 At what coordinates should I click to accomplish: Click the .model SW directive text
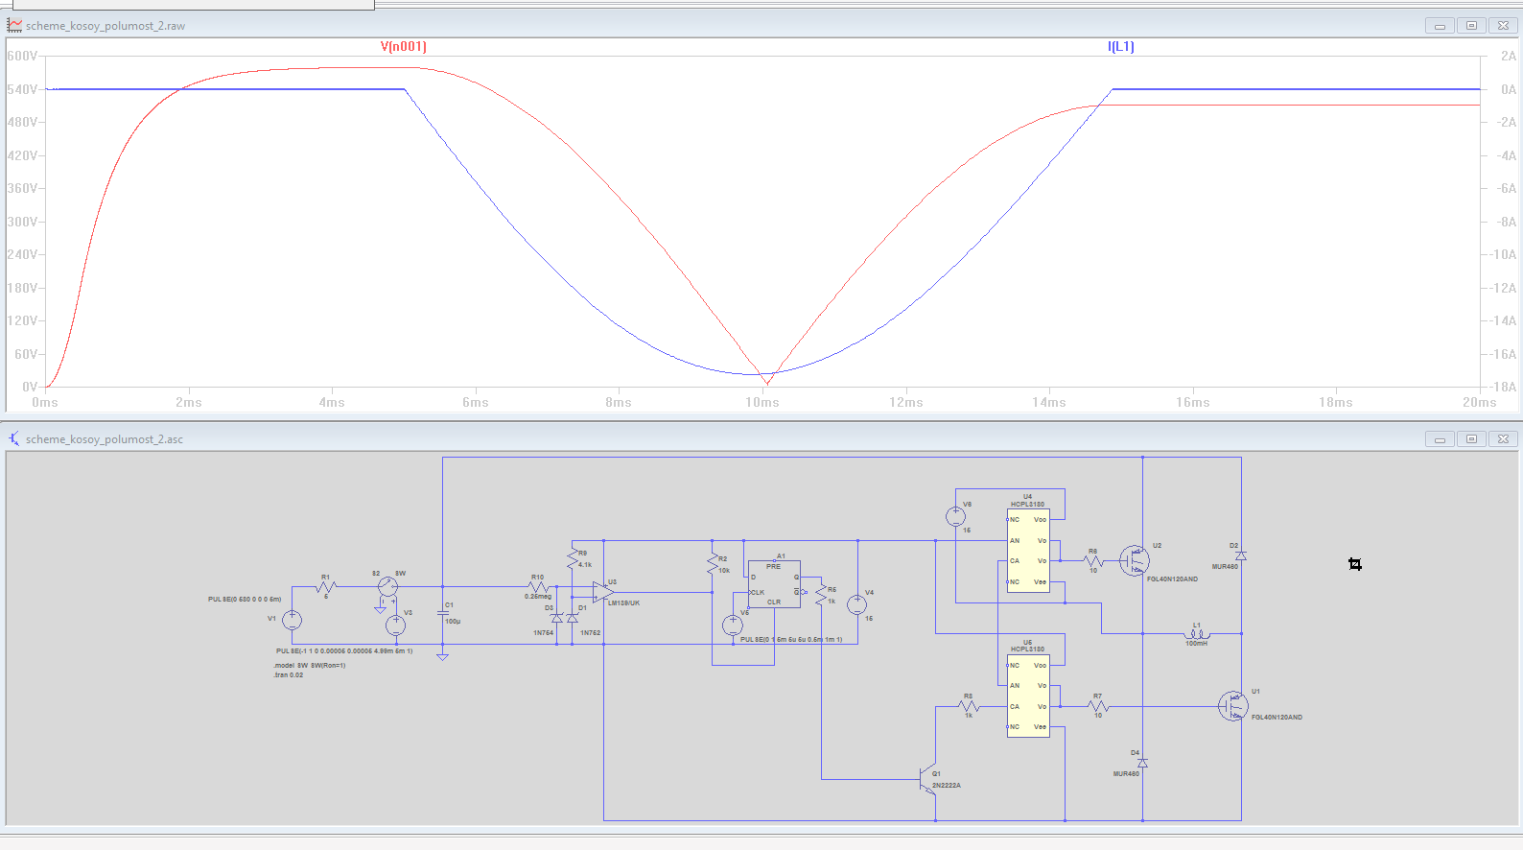pyautogui.click(x=309, y=665)
